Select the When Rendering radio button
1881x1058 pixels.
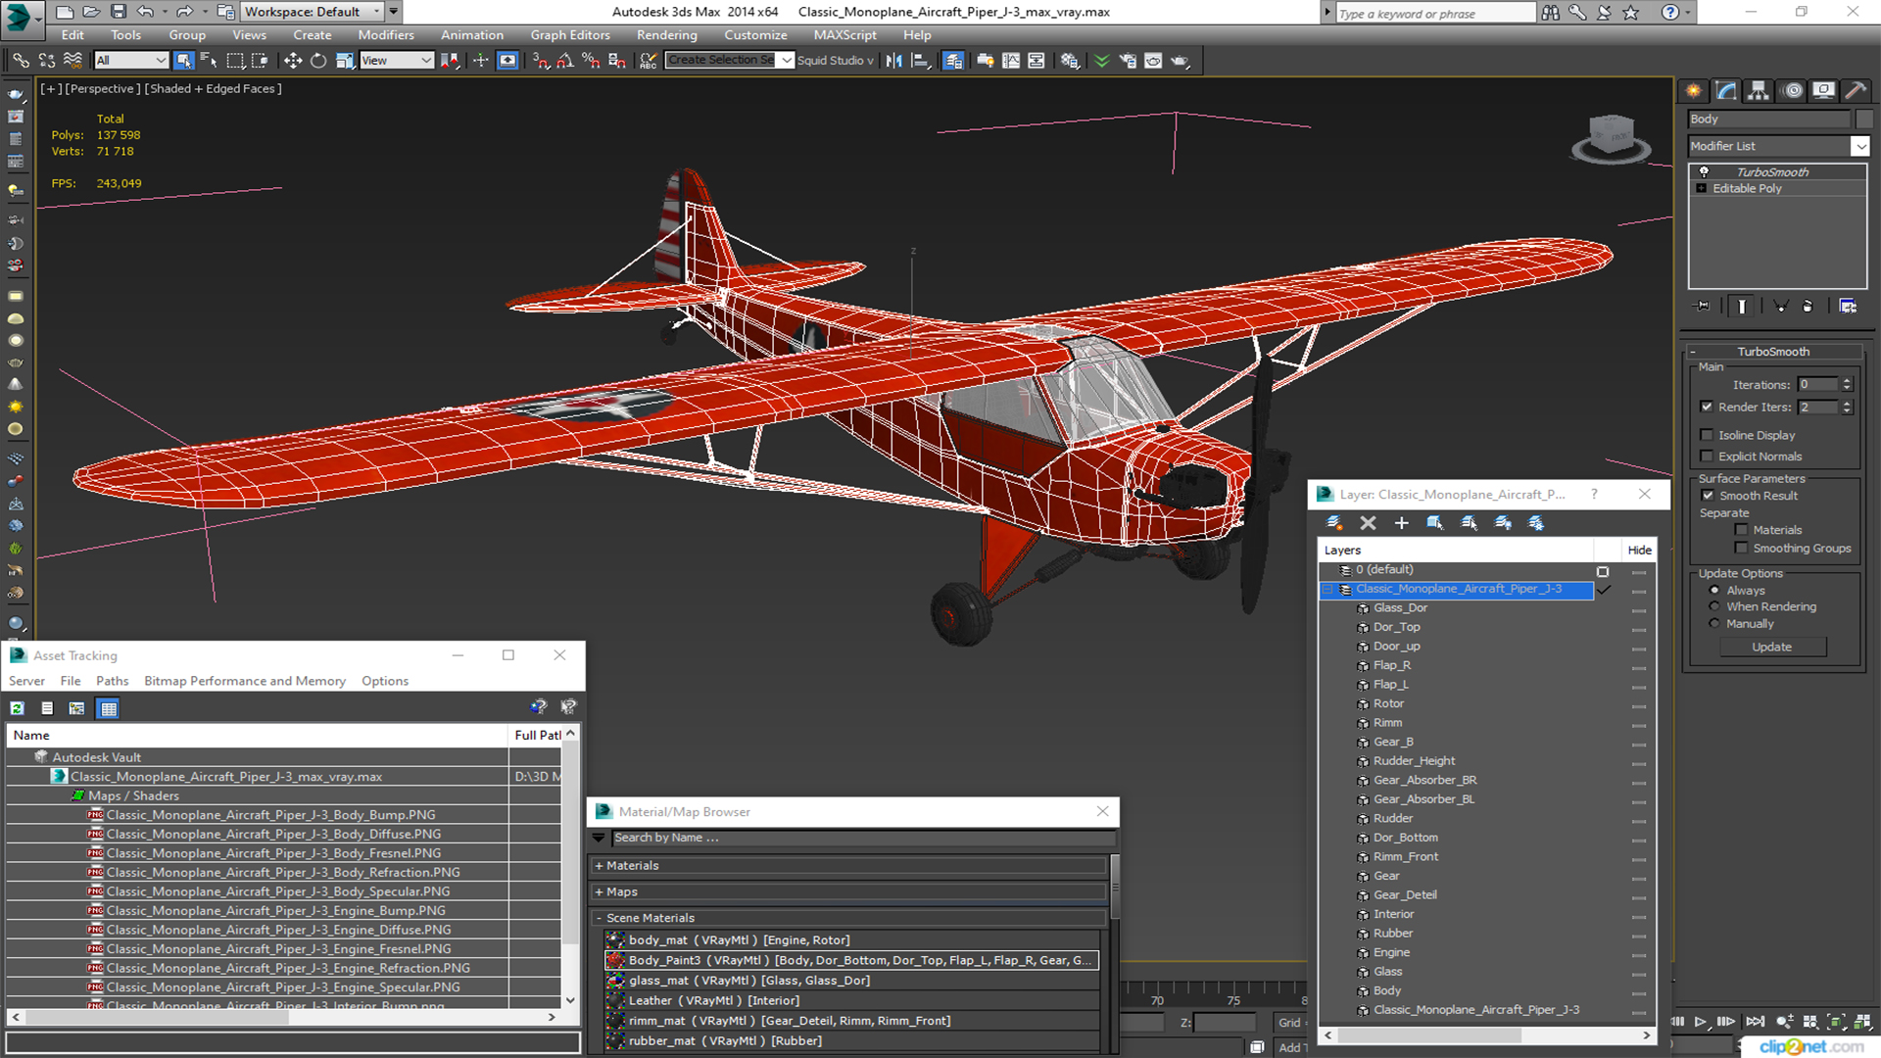coord(1714,607)
